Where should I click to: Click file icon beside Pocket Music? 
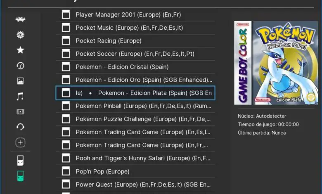[66, 28]
